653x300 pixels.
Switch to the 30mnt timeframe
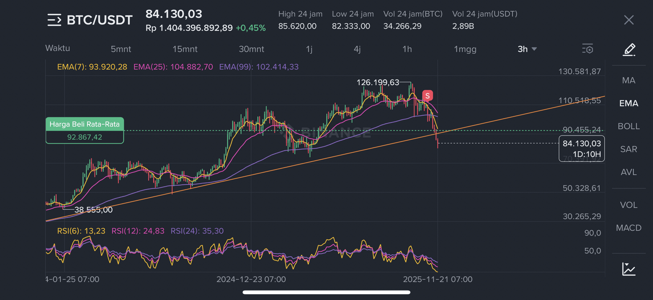(251, 49)
